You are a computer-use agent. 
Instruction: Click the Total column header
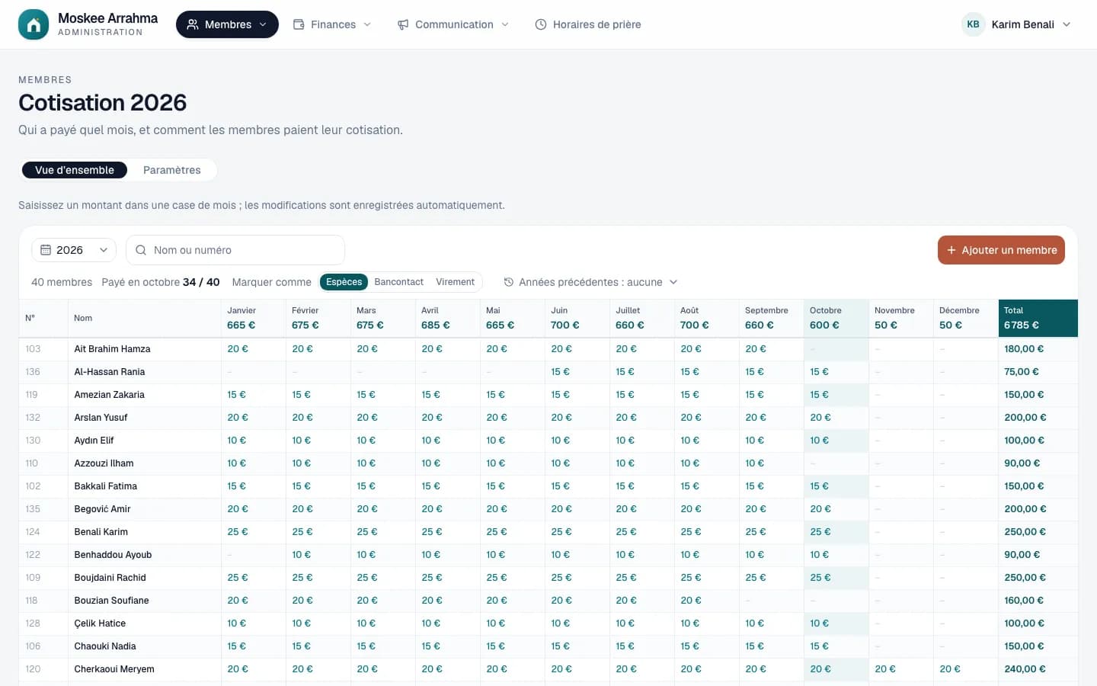click(1038, 318)
